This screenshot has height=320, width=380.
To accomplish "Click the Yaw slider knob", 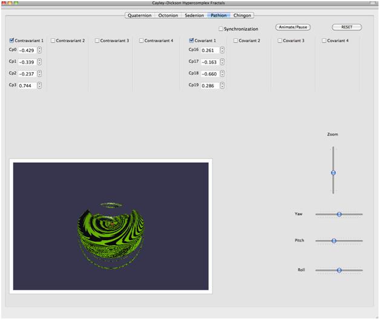I will (339, 214).
